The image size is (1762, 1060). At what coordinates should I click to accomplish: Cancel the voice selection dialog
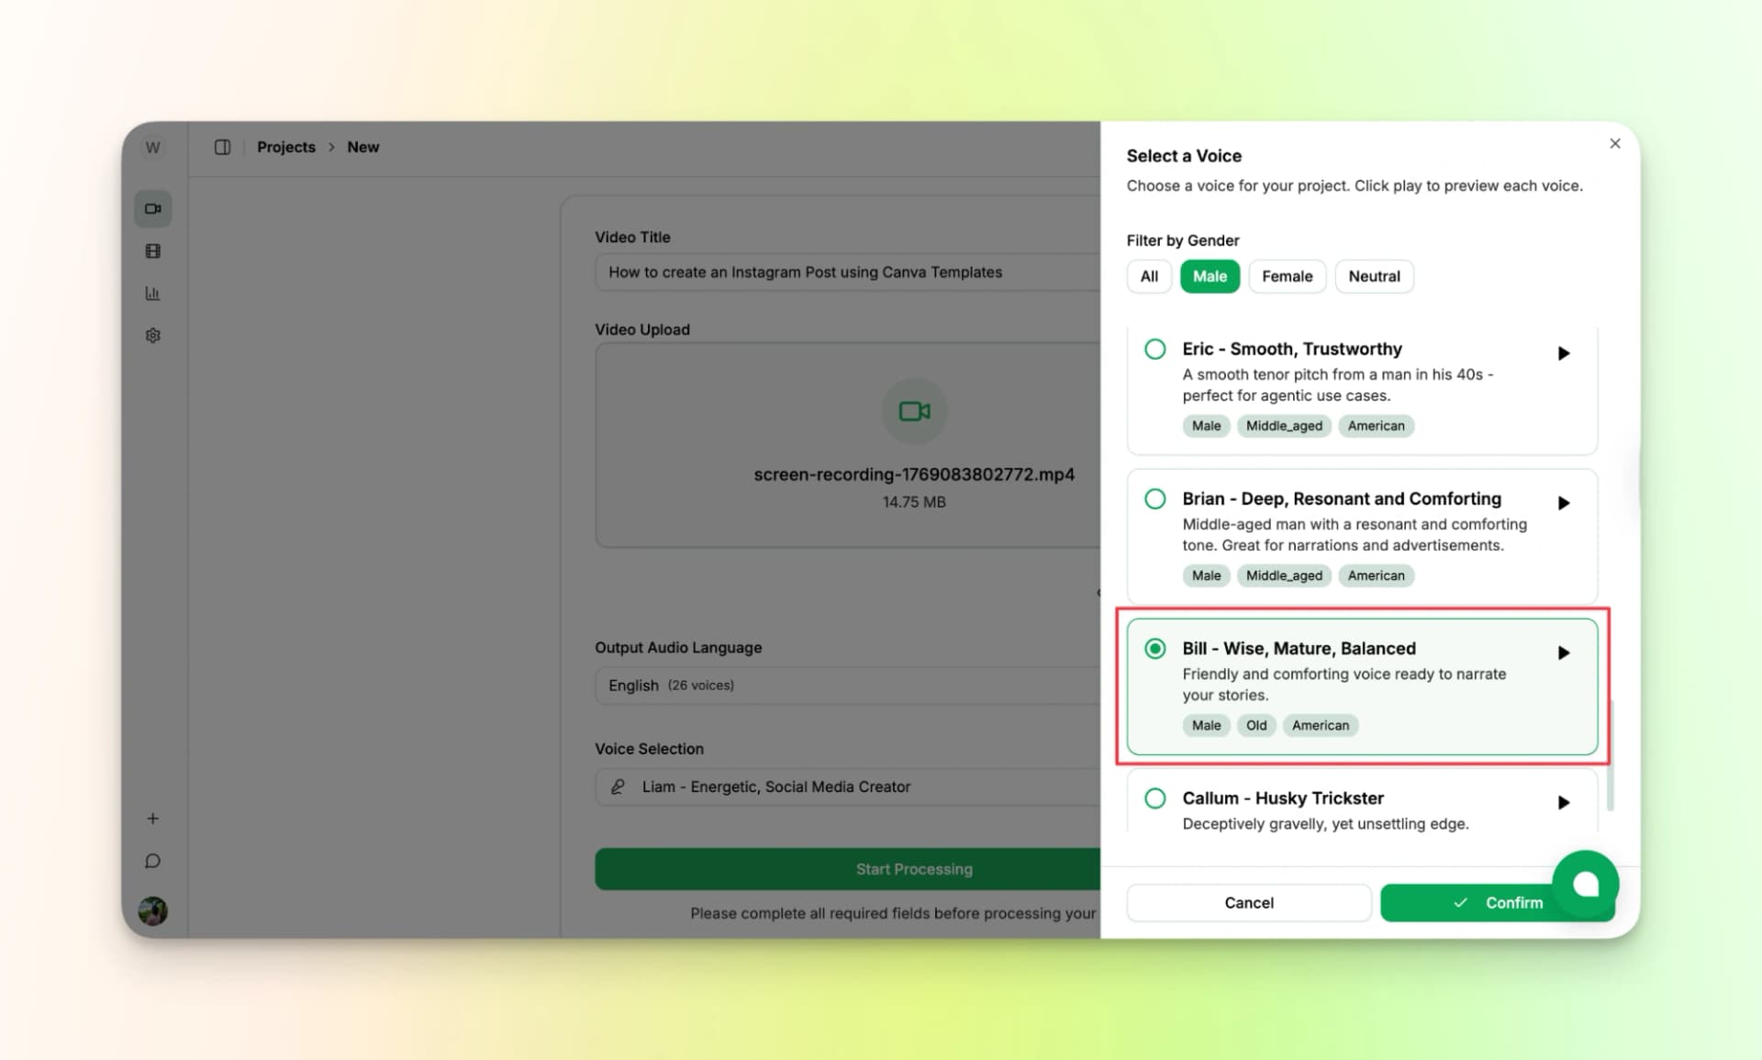click(1248, 902)
